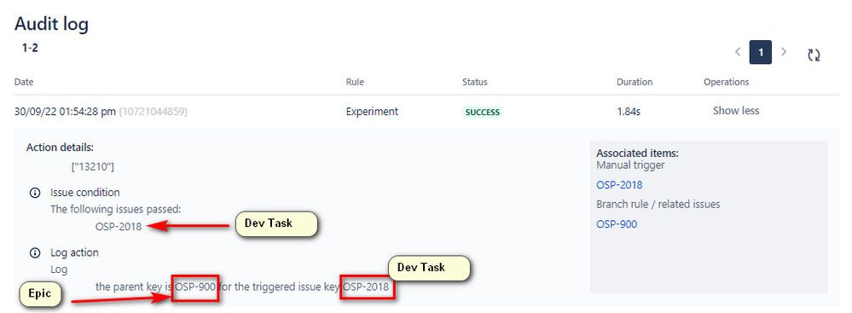Click the Issue condition info icon
Image resolution: width=852 pixels, height=313 pixels.
coord(35,193)
